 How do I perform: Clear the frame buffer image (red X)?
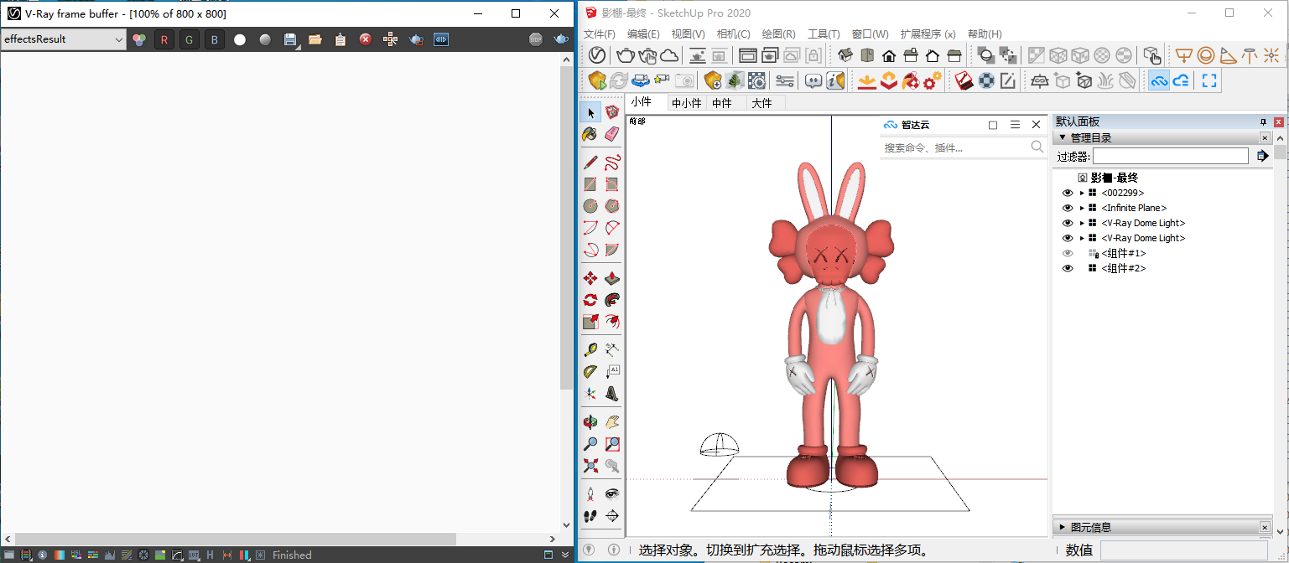366,39
